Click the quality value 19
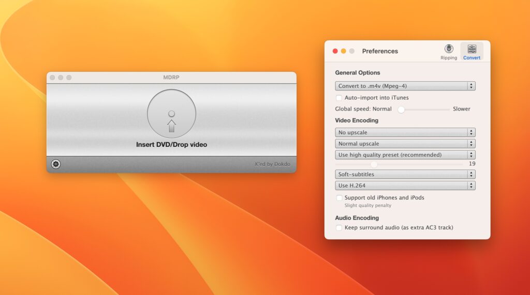The width and height of the screenshot is (530, 295). coord(472,164)
